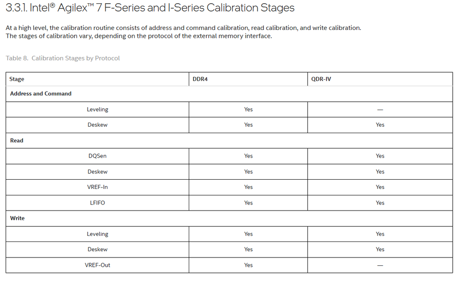Select the VREF-In stage cell
461x282 pixels.
(x=97, y=187)
